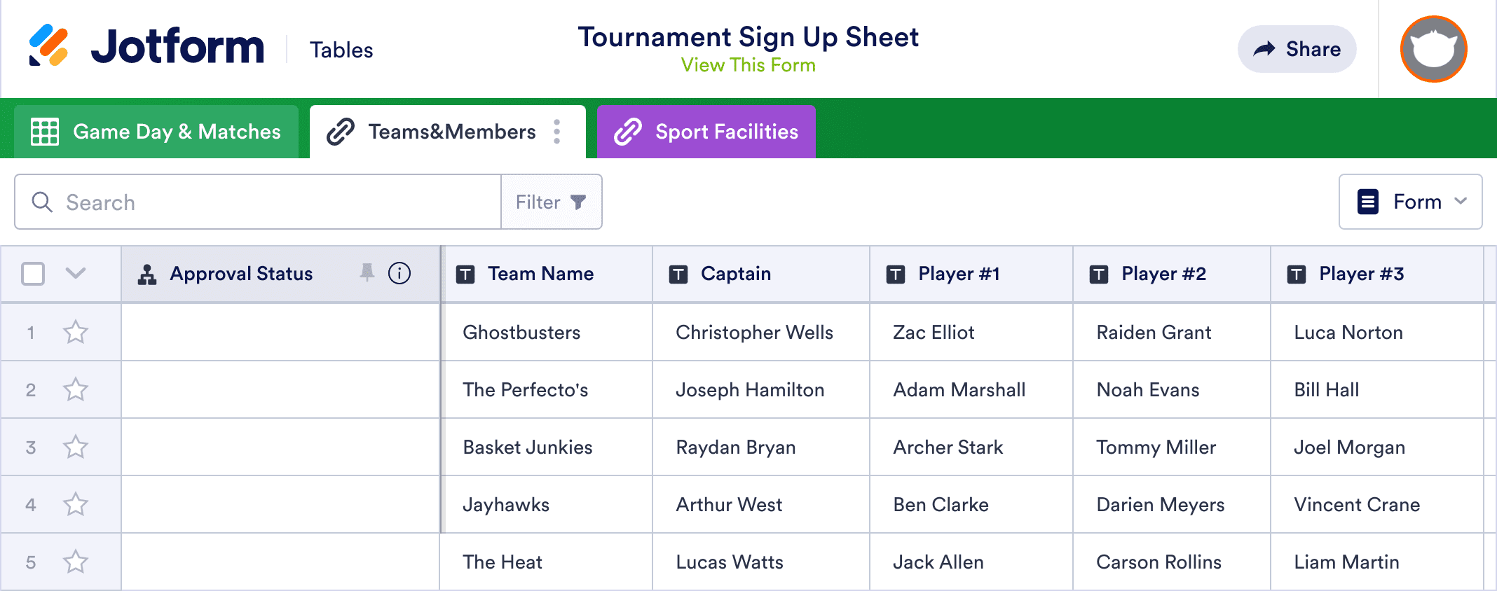The image size is (1497, 591).
Task: Open the Form view dropdown
Action: click(x=1410, y=202)
